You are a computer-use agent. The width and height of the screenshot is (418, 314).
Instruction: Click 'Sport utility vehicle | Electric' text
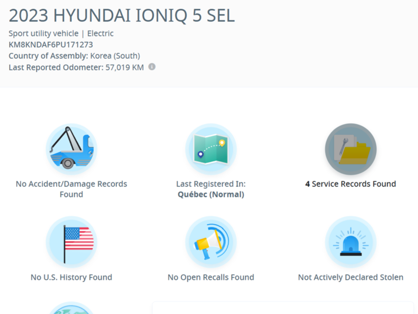pos(61,33)
